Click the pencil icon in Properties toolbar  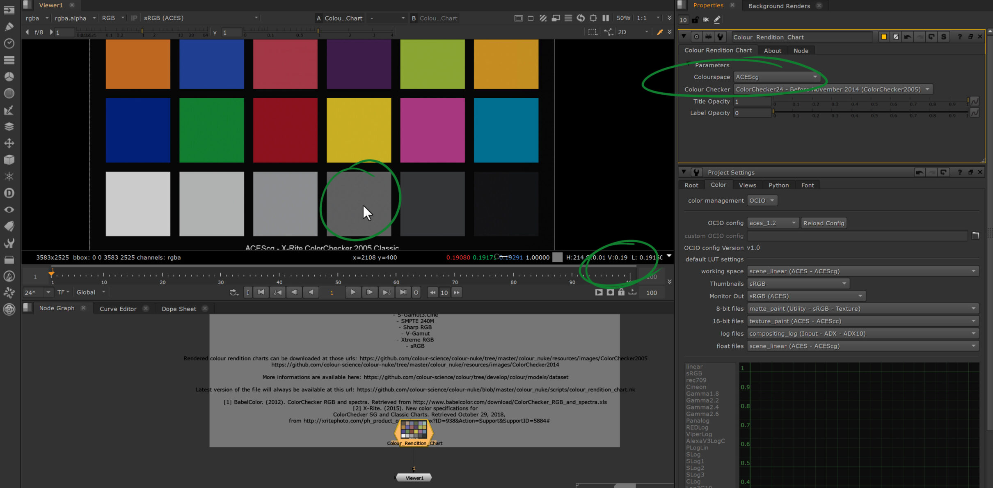[717, 19]
